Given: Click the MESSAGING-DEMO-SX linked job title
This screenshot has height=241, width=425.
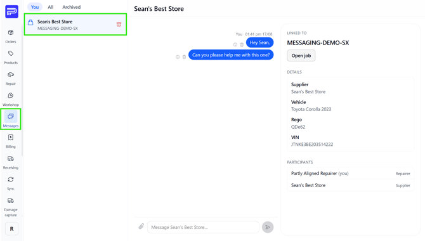Looking at the screenshot, I should pyautogui.click(x=318, y=43).
